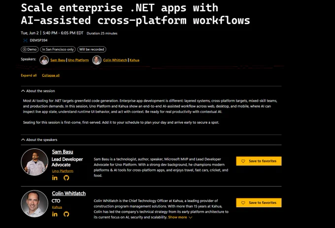This screenshot has width=335, height=228.
Task: Click Sam Basu's large profile photo
Action: (x=34, y=162)
